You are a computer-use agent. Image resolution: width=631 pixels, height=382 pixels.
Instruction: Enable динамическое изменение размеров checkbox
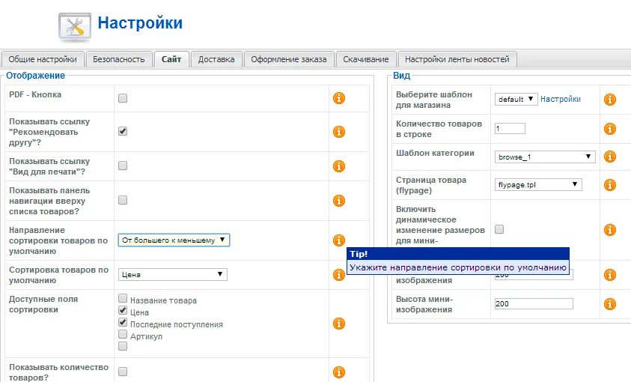click(x=499, y=229)
